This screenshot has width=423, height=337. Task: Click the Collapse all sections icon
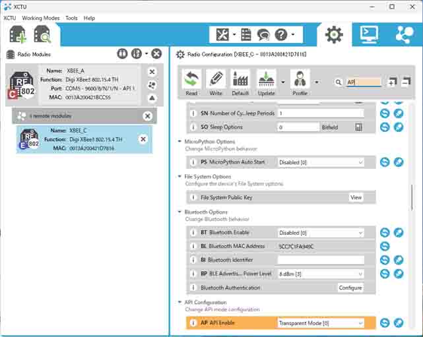coord(406,82)
